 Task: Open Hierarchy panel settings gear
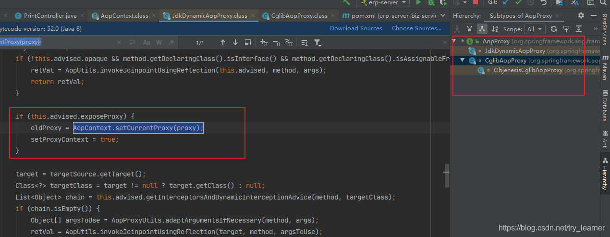tap(581, 15)
